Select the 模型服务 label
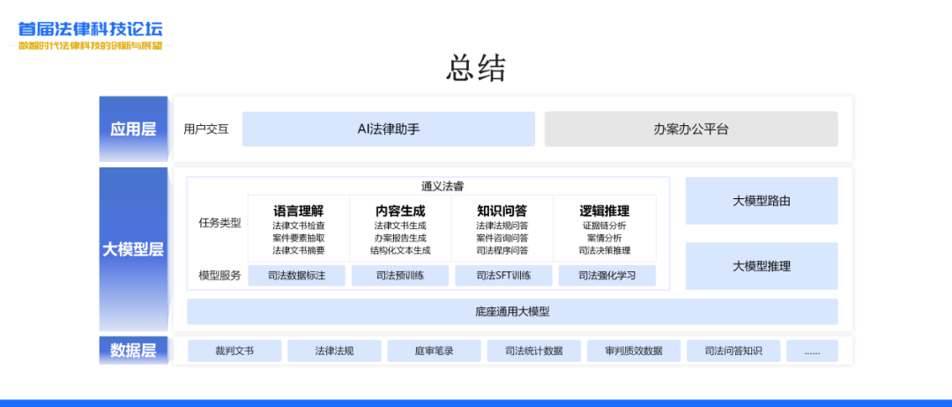952x407 pixels. 219,276
